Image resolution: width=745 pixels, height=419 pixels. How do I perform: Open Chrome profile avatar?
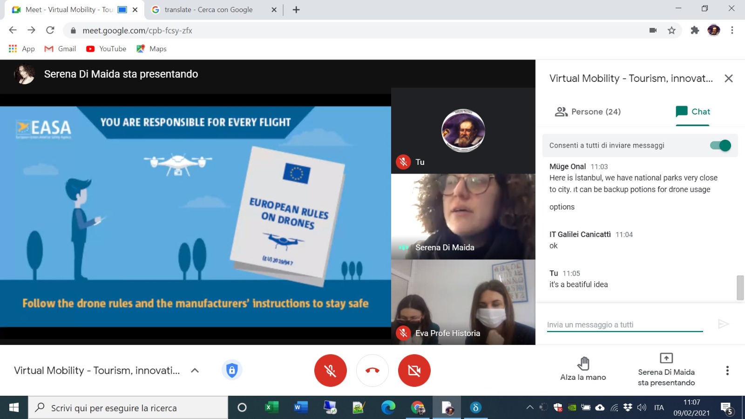714,30
